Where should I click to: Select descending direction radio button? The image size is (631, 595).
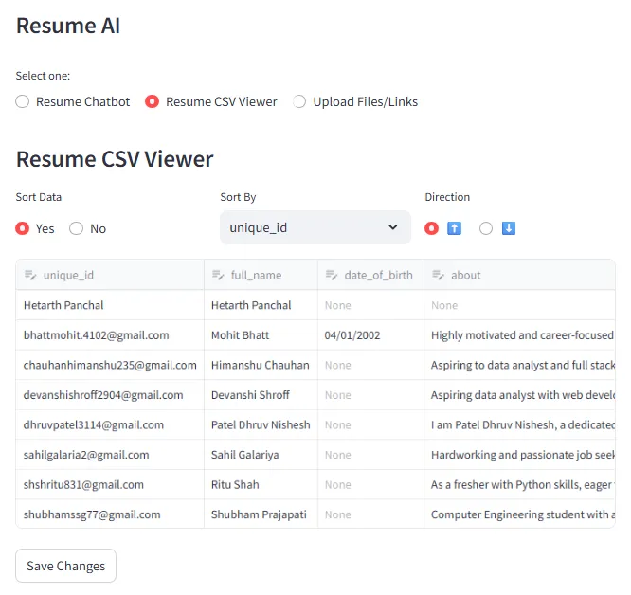tap(486, 228)
